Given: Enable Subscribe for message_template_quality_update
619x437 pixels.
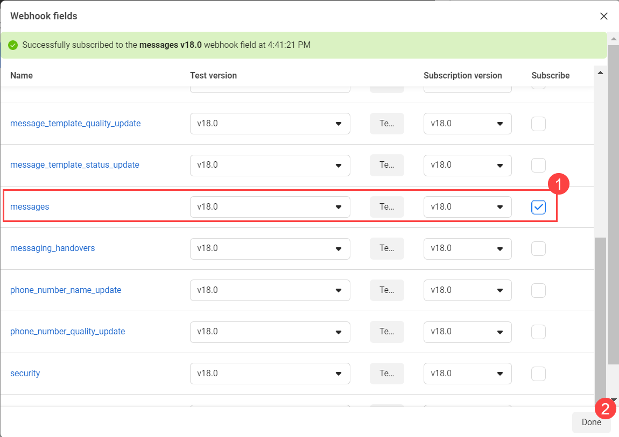Looking at the screenshot, I should pos(538,124).
